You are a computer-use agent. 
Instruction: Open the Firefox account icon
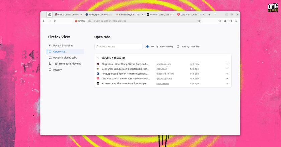coord(225,21)
